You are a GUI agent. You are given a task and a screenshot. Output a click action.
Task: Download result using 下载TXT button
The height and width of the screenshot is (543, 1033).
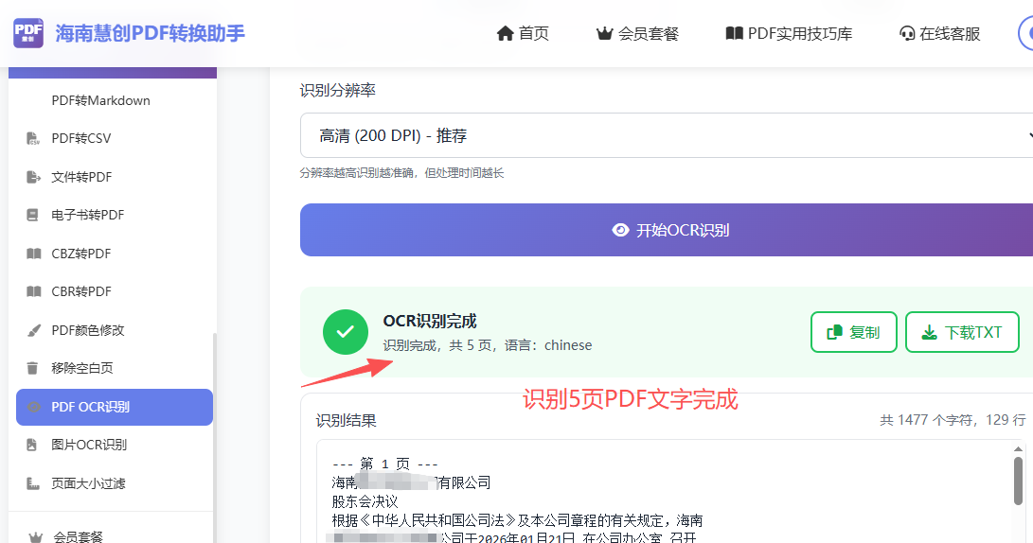click(x=963, y=332)
